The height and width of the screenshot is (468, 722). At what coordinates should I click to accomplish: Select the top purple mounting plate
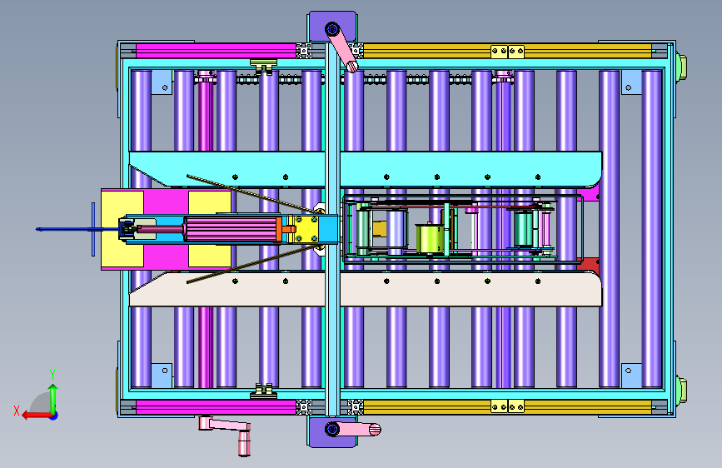tap(332, 27)
